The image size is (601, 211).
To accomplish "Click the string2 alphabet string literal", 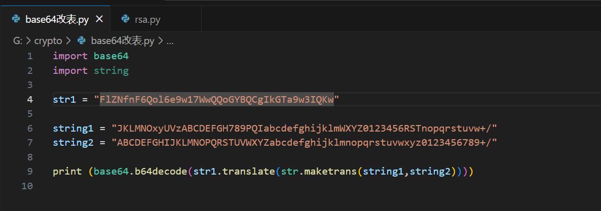I will coord(304,143).
